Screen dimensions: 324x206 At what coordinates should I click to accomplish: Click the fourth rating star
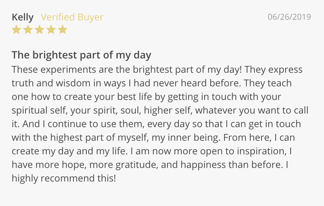tap(51, 30)
